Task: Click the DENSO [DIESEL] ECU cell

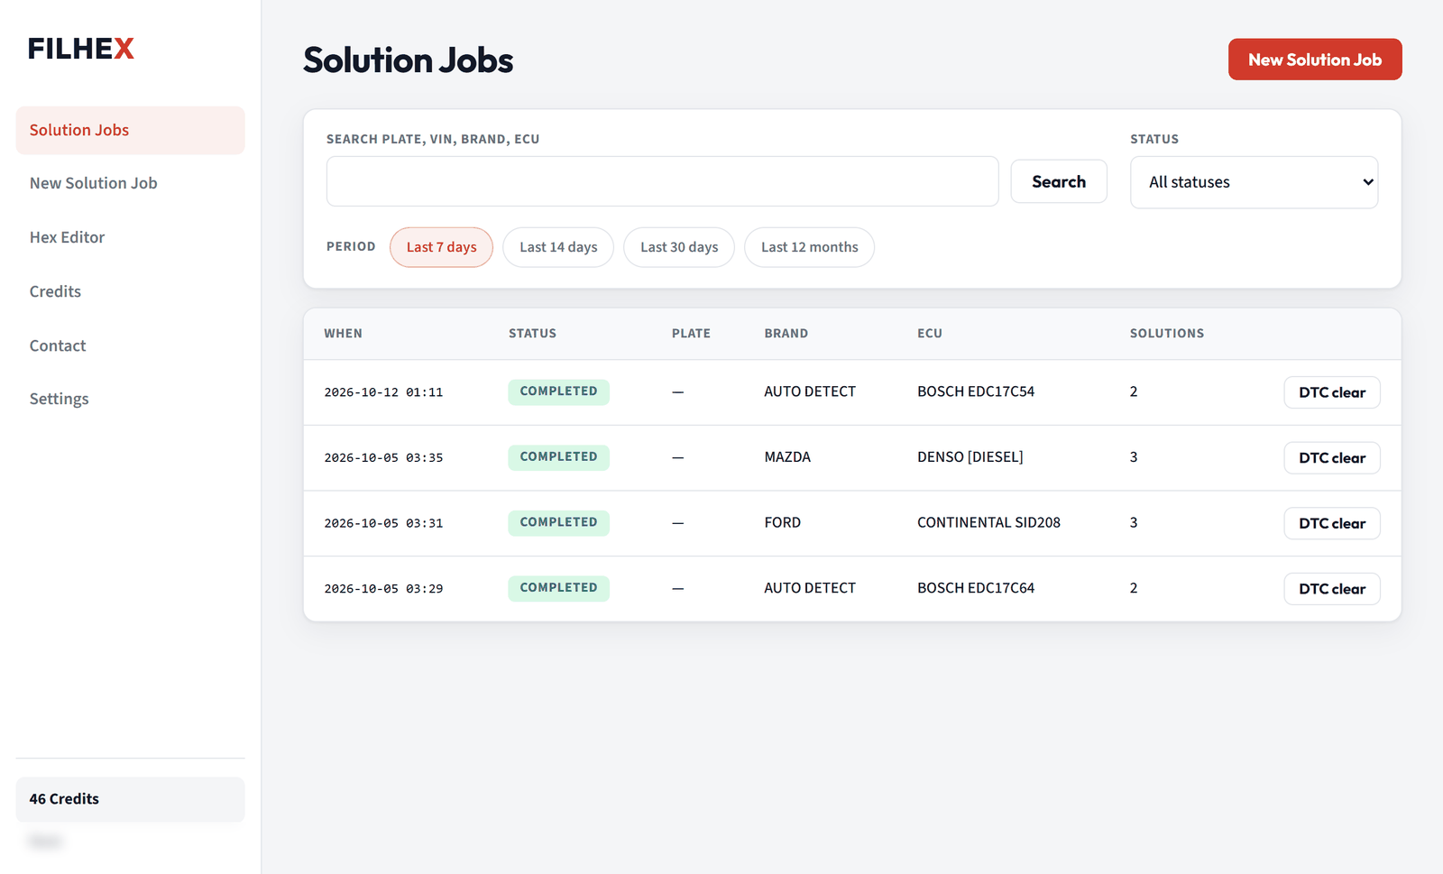Action: [x=970, y=457]
